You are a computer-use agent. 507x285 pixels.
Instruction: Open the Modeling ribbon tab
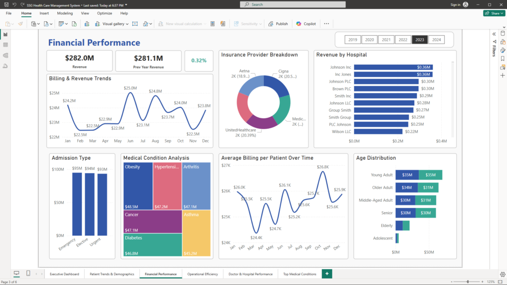(65, 13)
